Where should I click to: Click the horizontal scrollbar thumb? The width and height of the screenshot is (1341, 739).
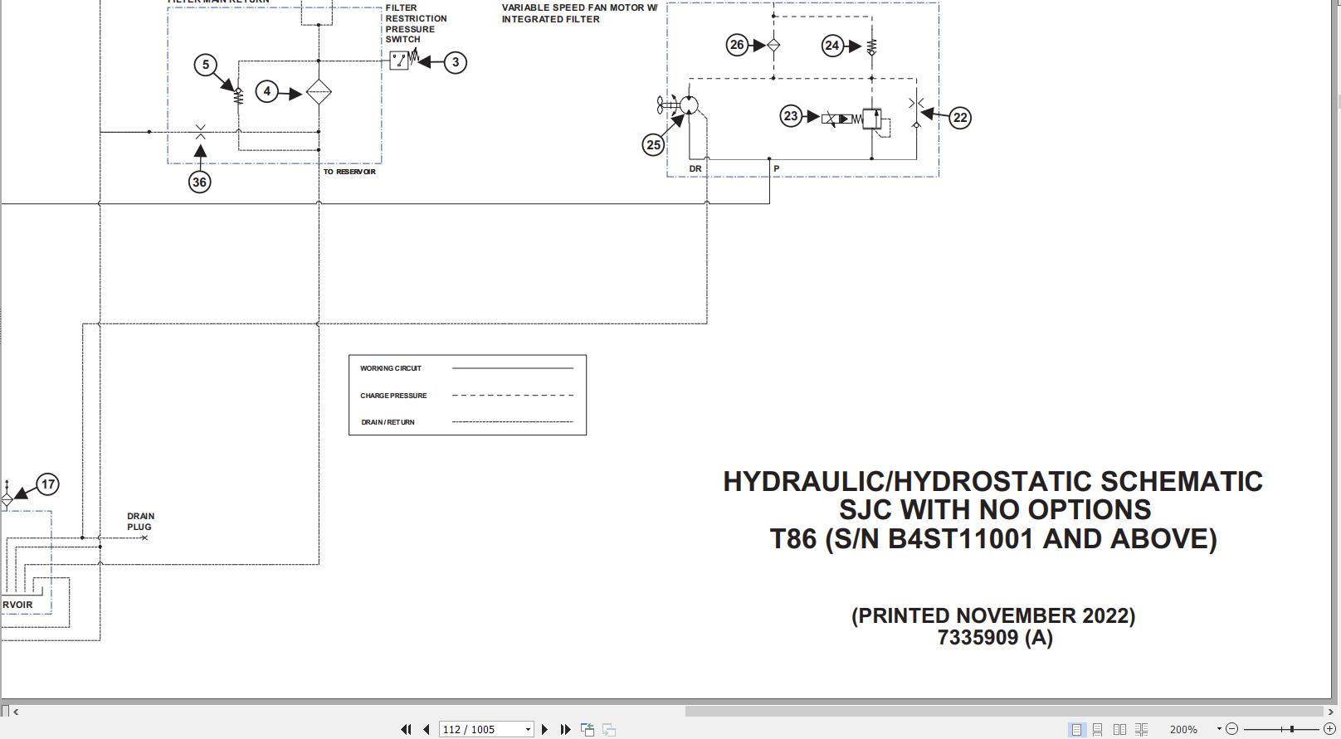pos(1002,711)
